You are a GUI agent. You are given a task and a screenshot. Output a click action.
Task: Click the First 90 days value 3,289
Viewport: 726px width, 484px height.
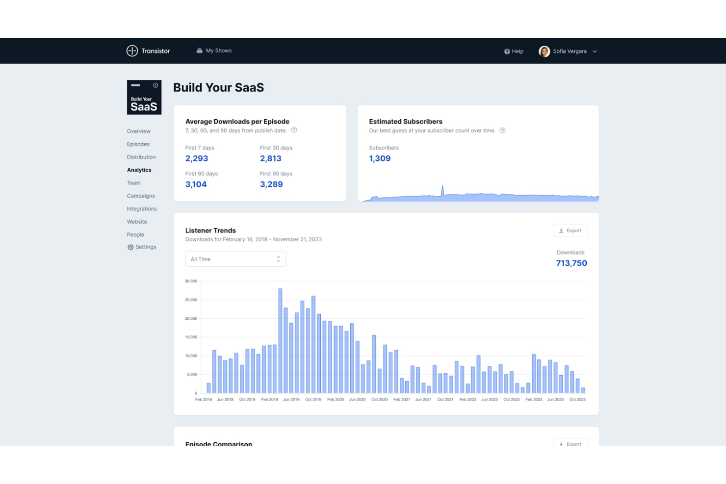point(271,184)
